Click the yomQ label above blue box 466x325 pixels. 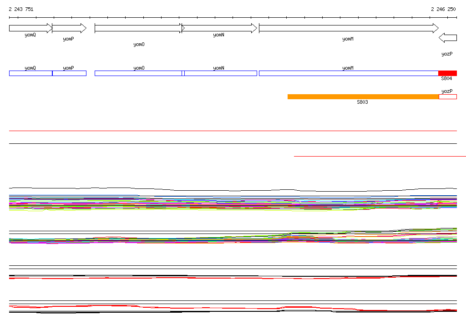[30, 68]
